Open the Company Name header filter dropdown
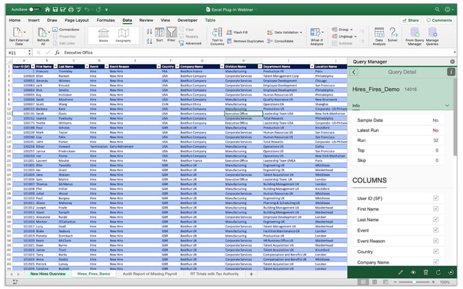The width and height of the screenshot is (463, 289). pos(222,66)
